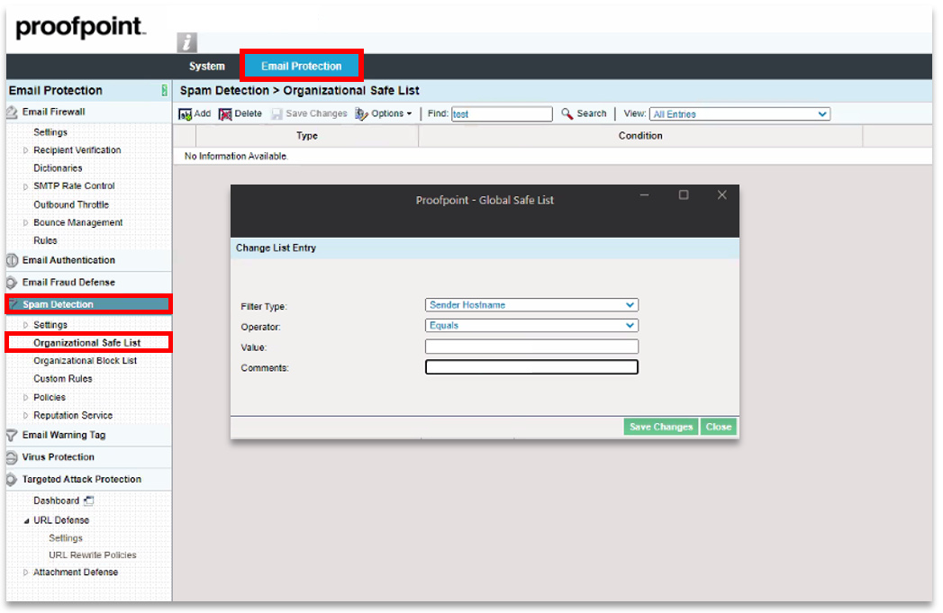Viewport: 943px width, 613px height.
Task: Switch to the System tab
Action: tap(206, 65)
